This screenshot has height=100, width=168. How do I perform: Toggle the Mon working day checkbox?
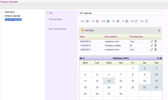pos(87,21)
